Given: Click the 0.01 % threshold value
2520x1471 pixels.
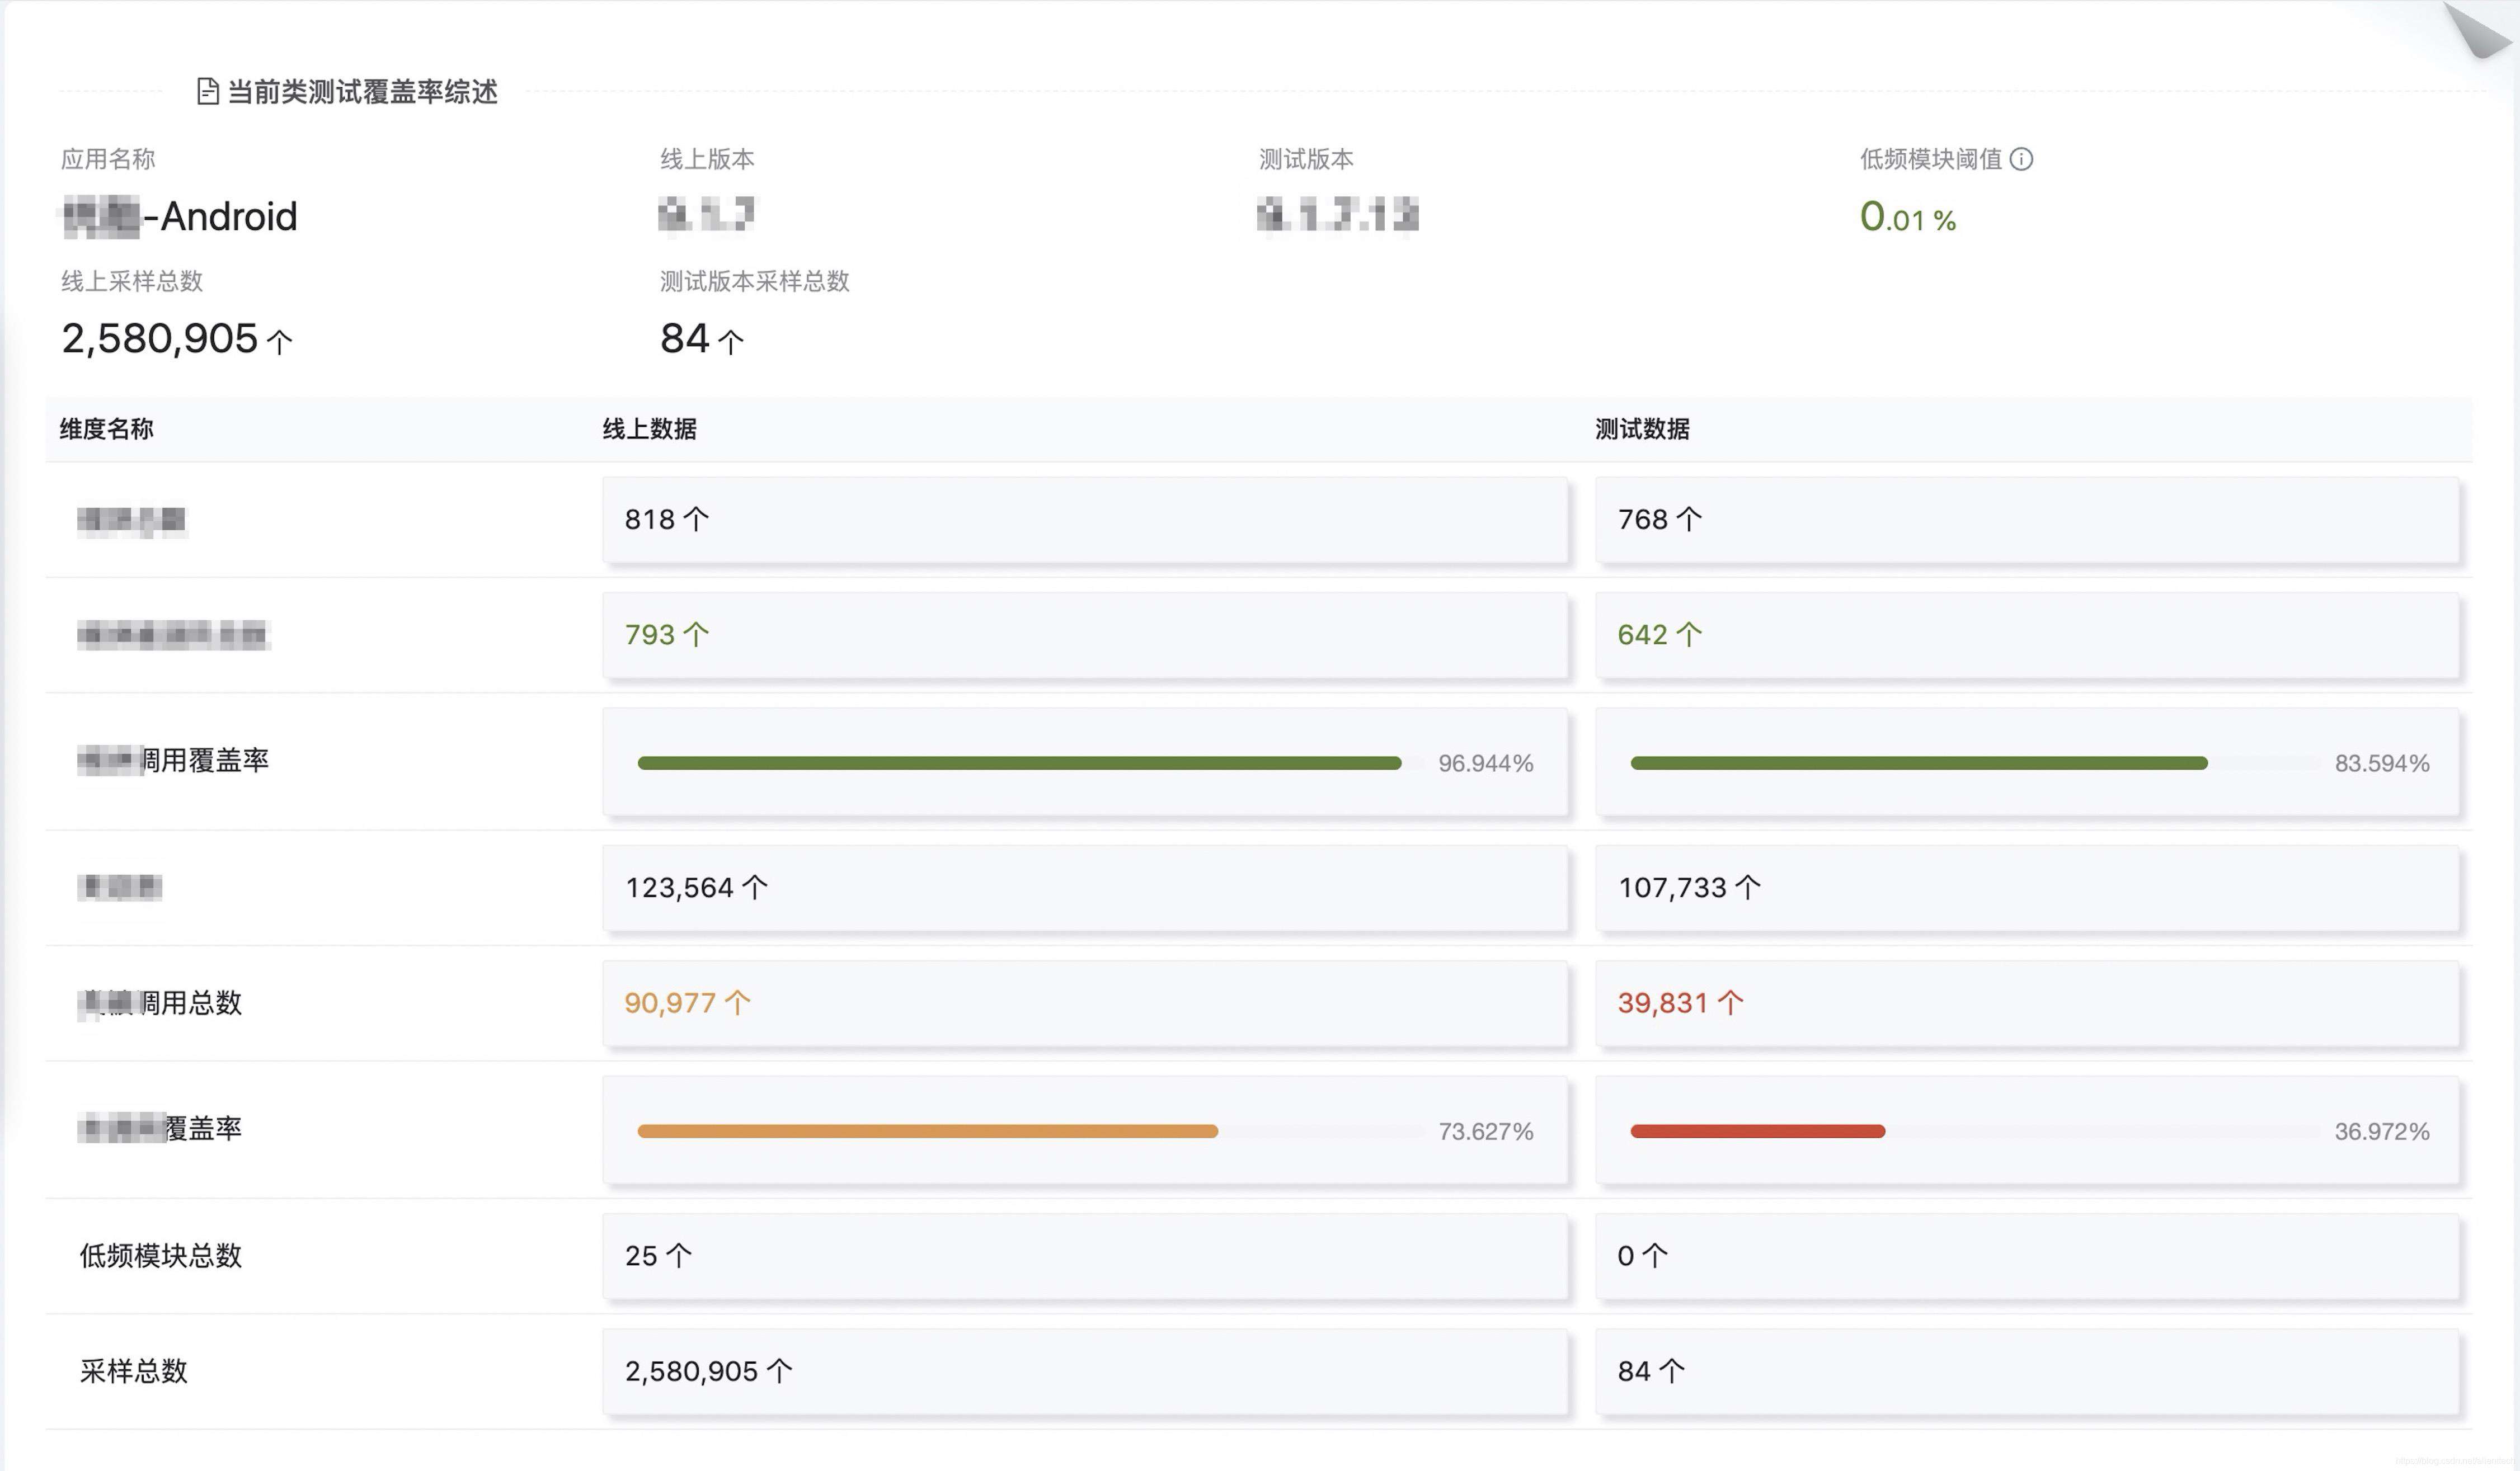Looking at the screenshot, I should [x=1907, y=217].
